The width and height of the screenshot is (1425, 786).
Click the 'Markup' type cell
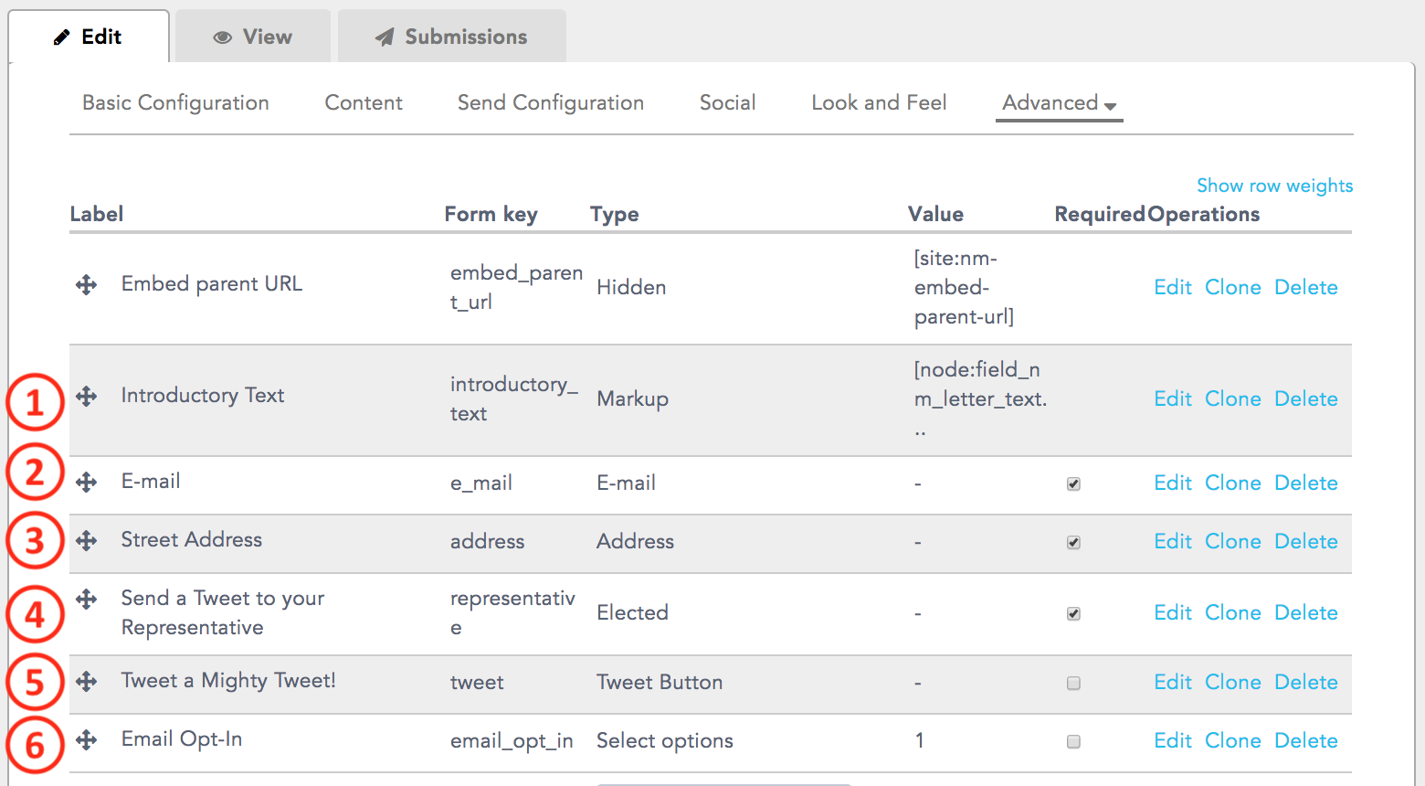[632, 399]
